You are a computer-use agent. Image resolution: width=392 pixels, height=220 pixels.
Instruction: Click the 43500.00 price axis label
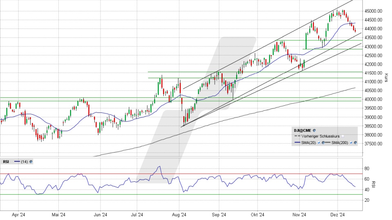(373, 37)
